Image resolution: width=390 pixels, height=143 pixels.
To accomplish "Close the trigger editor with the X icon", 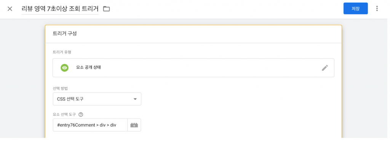I will click(x=10, y=9).
